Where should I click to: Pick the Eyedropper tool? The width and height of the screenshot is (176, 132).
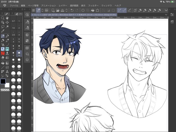tap(3, 31)
